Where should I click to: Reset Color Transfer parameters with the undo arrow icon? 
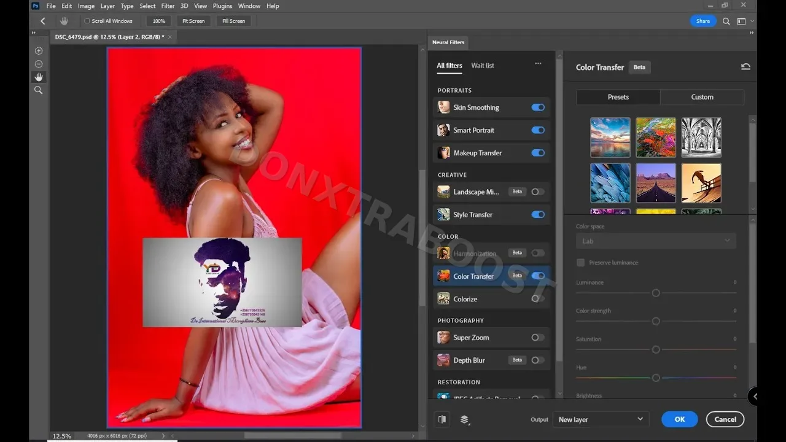click(x=745, y=67)
